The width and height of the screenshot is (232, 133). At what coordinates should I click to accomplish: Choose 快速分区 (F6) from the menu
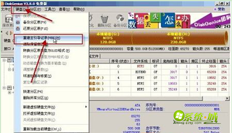click(x=32, y=91)
